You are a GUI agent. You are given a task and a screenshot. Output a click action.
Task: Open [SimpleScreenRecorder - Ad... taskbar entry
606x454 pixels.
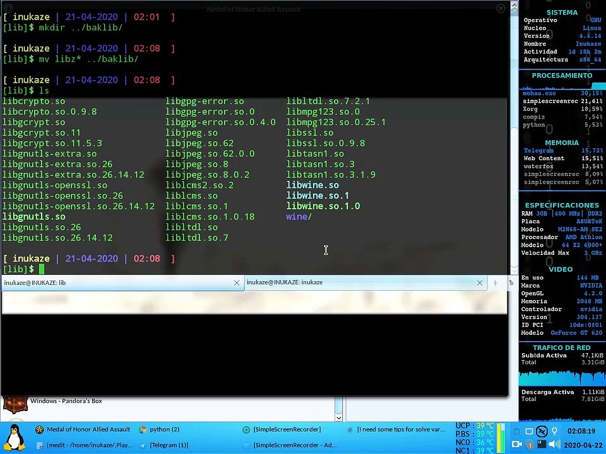tap(290, 445)
